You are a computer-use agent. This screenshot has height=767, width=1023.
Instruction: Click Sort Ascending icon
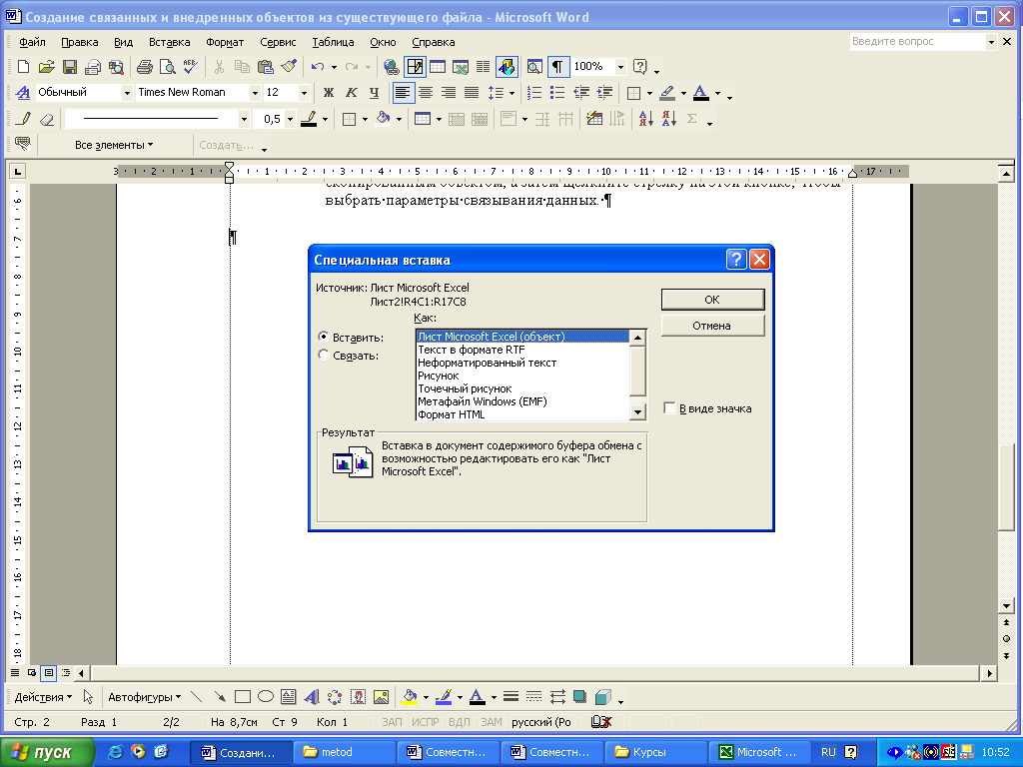[646, 119]
